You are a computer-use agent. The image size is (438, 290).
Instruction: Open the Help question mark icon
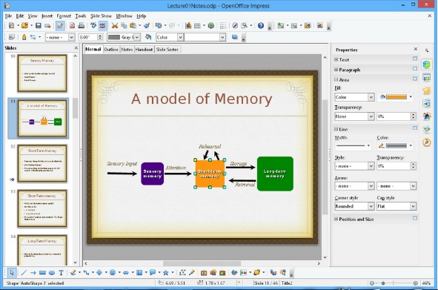point(261,26)
